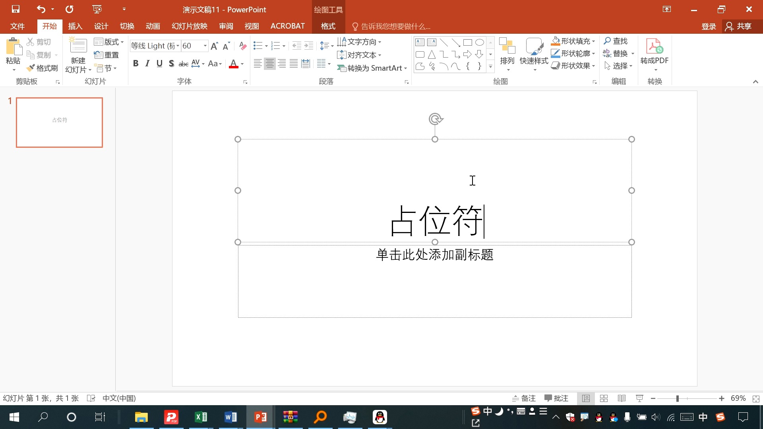Select the Format Painter (格式刷) tool
This screenshot has width=763, height=429.
point(42,68)
